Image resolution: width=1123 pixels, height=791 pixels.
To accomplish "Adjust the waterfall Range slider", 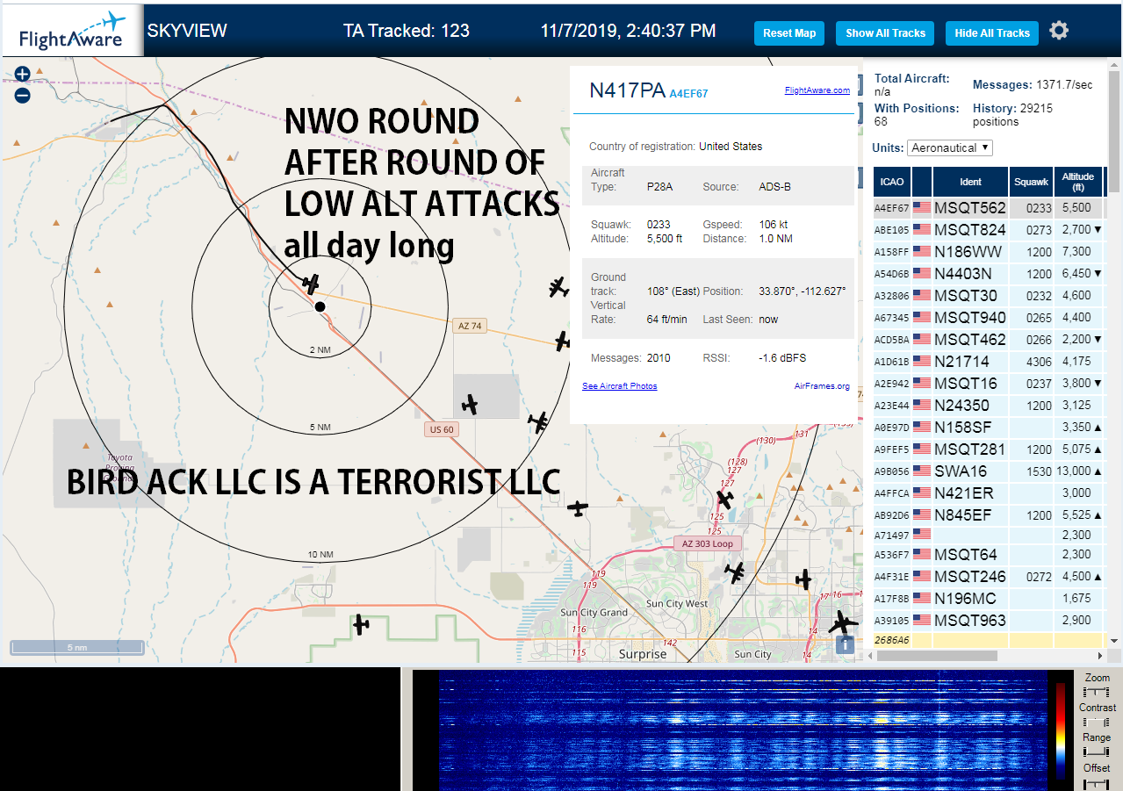I will (1097, 752).
